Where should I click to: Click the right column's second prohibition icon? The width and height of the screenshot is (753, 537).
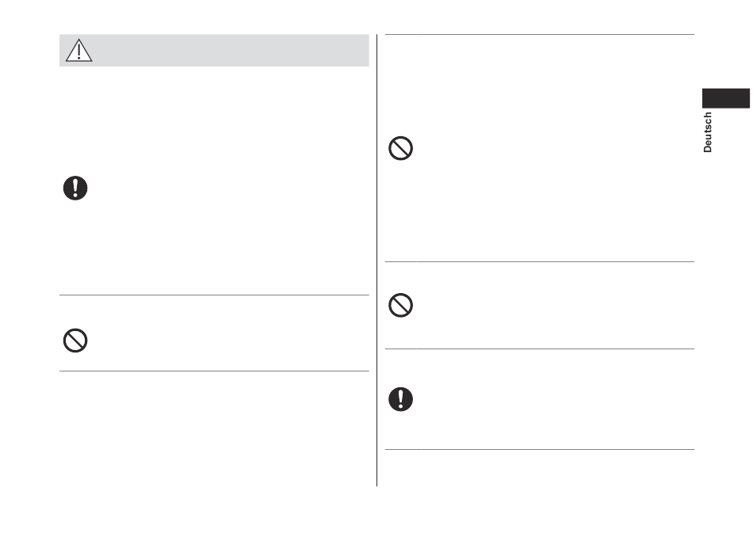(400, 305)
